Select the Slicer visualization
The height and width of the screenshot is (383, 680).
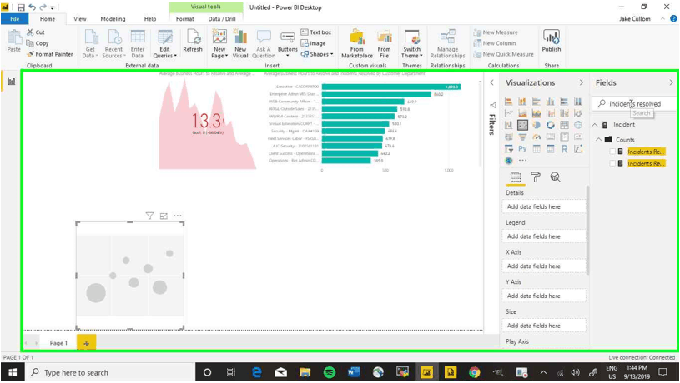509,149
